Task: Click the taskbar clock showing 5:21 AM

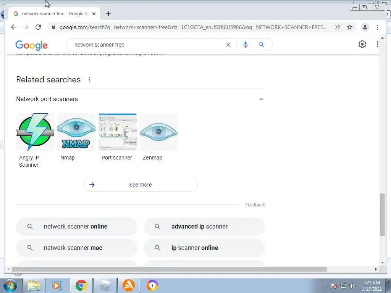Action: (372, 286)
